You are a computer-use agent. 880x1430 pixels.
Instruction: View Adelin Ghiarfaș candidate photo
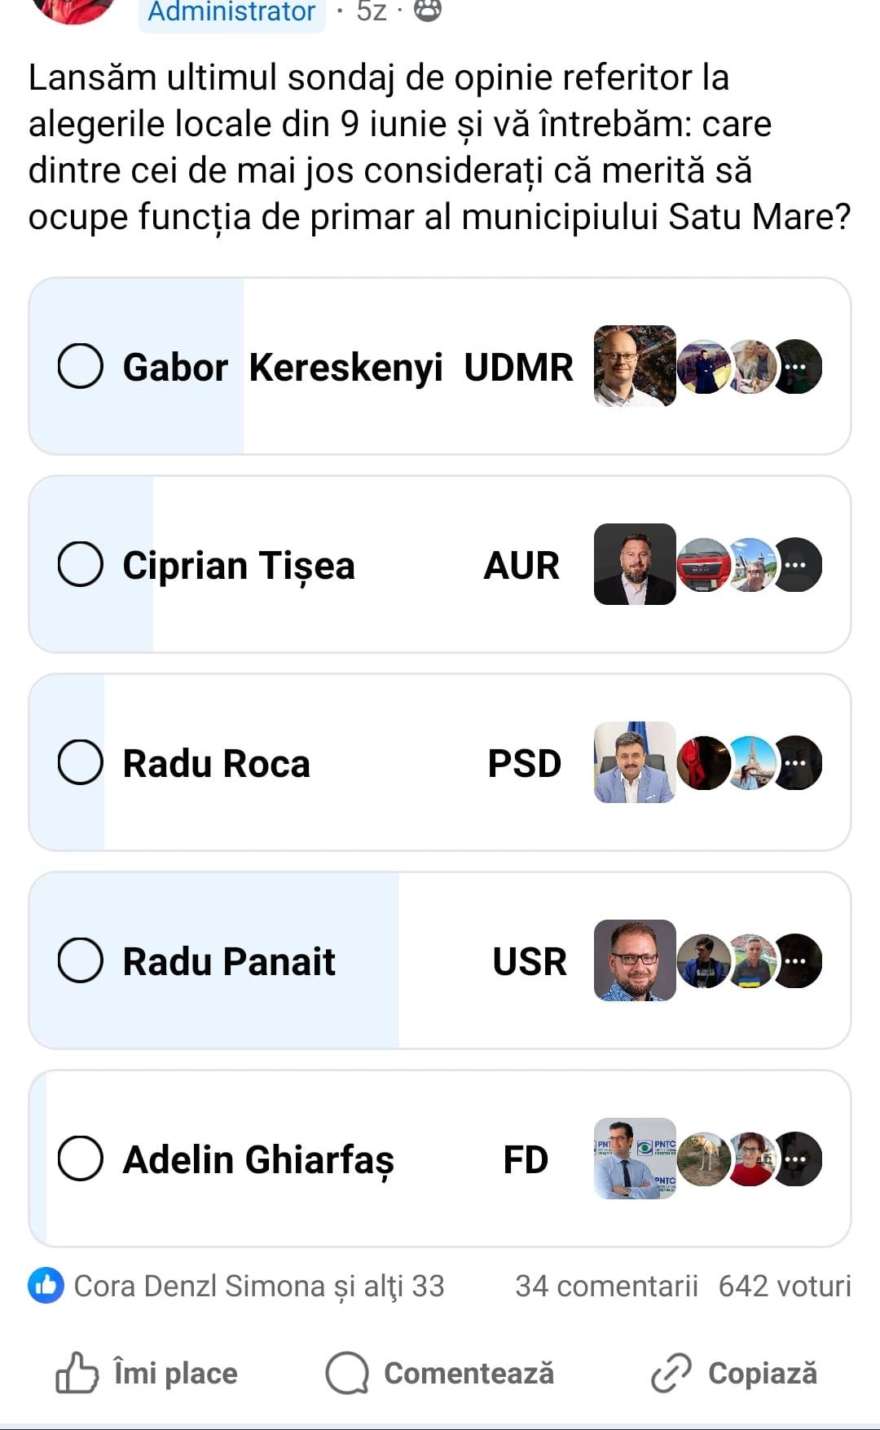635,1159
